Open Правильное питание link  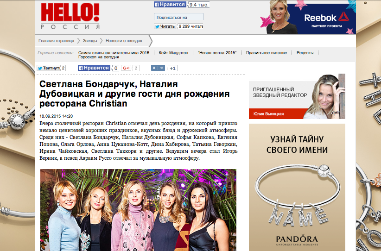pos(267,53)
